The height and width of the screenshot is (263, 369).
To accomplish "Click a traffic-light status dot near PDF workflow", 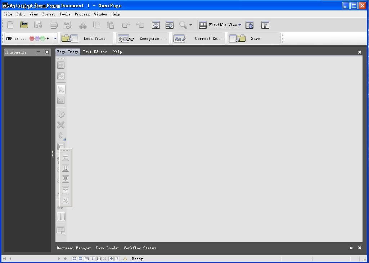I will click(x=32, y=38).
